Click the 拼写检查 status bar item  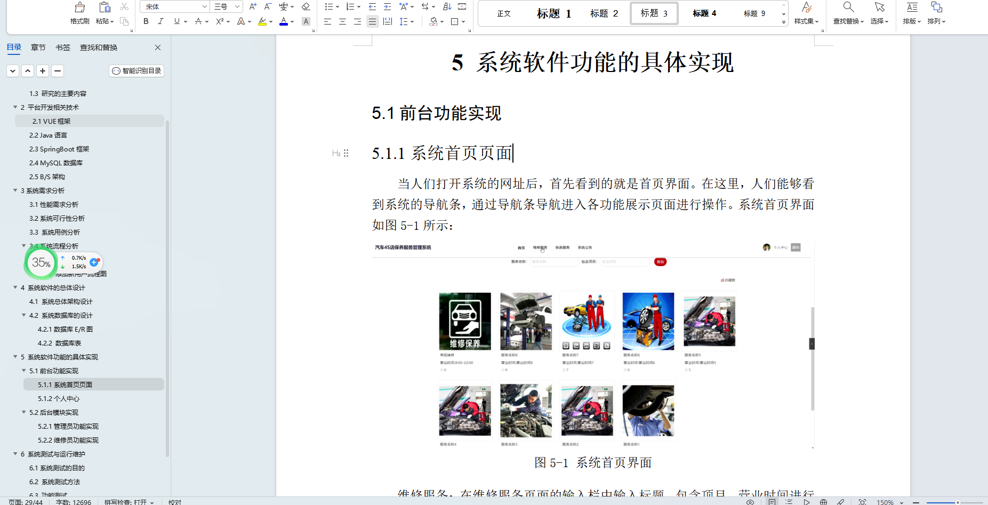[128, 502]
